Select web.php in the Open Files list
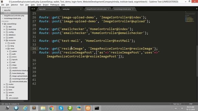Screen dimensions: 198x111 pyautogui.click(x=14, y=13)
